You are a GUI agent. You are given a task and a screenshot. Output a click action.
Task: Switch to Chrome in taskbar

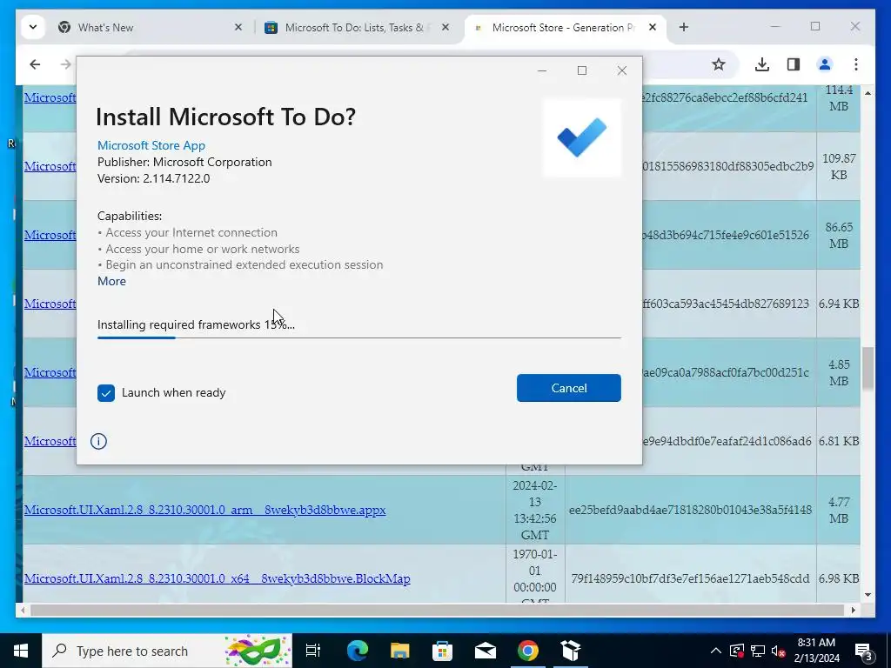[528, 651]
